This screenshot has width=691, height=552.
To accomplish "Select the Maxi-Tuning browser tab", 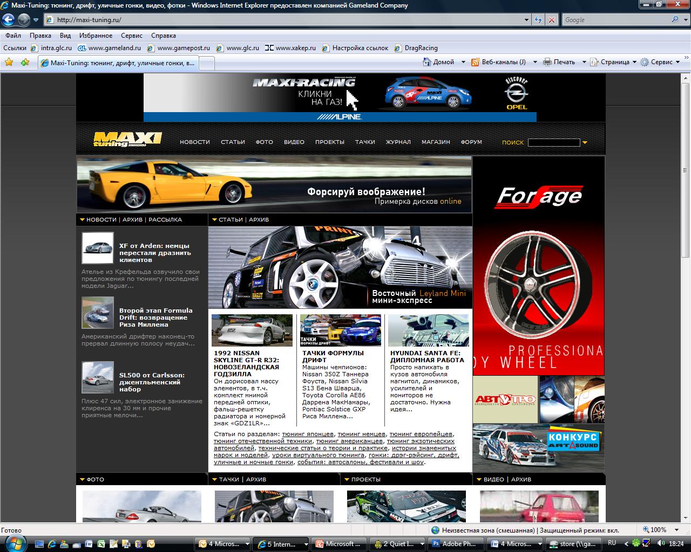I will click(x=118, y=63).
